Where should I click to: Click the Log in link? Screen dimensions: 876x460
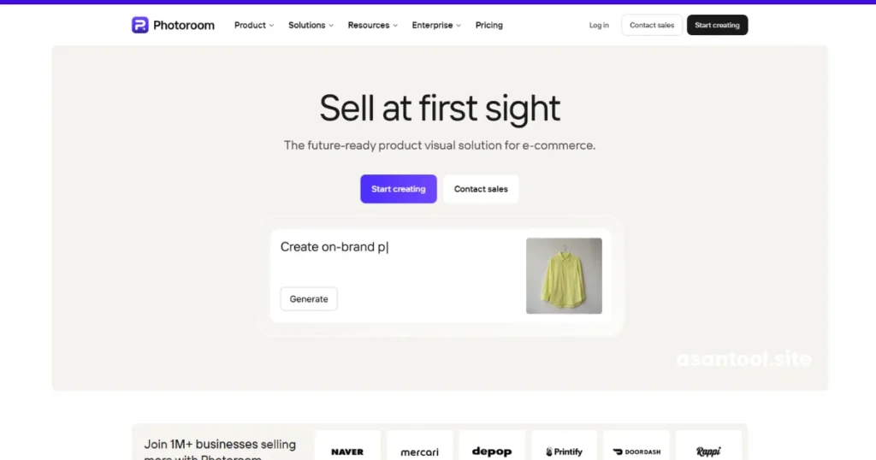point(599,25)
